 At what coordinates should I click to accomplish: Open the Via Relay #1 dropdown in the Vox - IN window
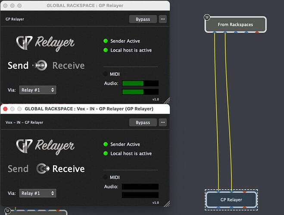click(37, 193)
